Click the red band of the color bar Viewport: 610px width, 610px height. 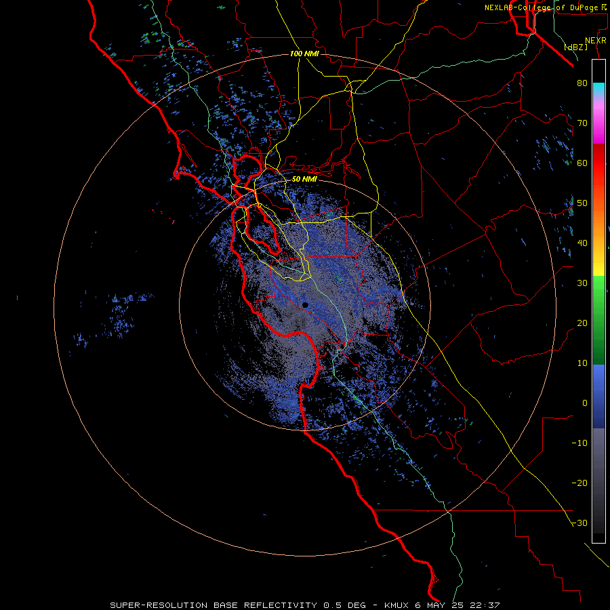tap(598, 163)
